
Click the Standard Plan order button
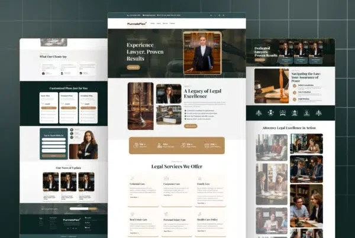(x=69, y=108)
